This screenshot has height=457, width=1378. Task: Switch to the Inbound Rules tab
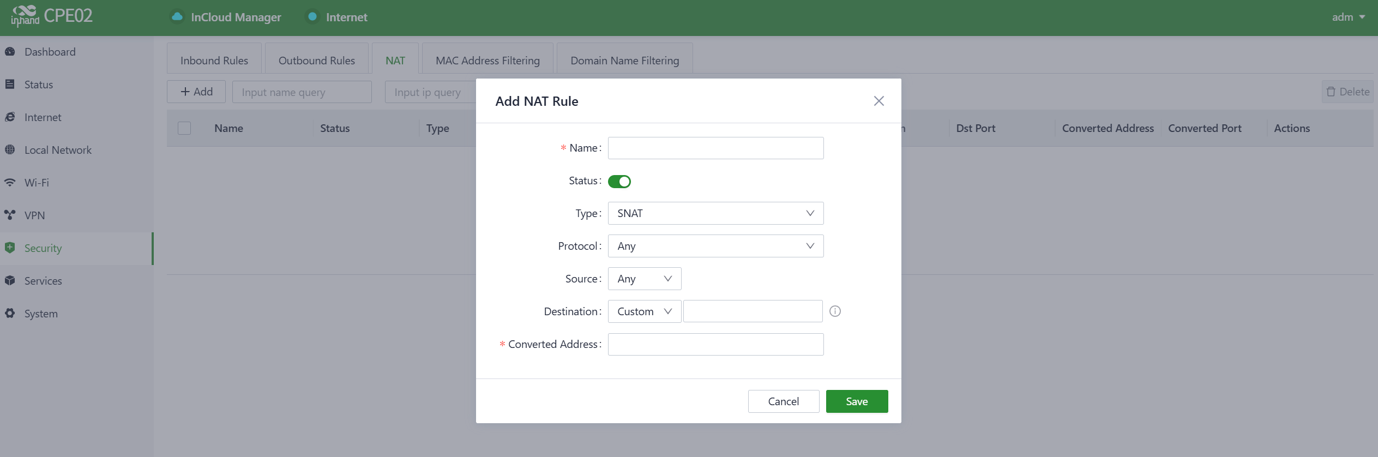214,61
